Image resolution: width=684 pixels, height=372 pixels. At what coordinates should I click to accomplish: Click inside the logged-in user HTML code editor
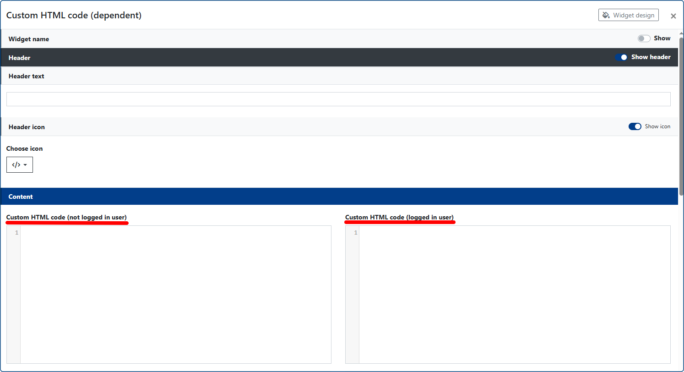click(x=514, y=294)
